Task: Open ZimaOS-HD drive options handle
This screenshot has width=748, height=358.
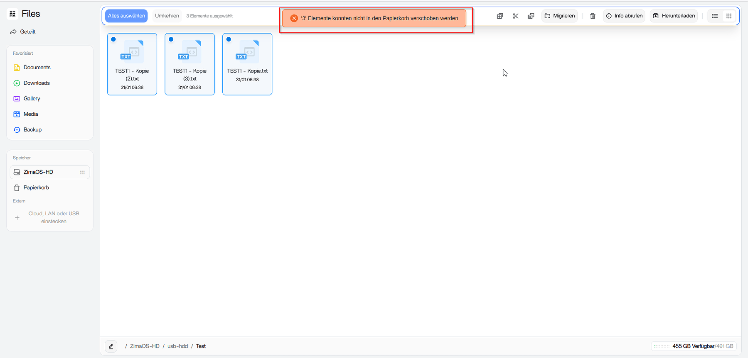Action: 82,172
